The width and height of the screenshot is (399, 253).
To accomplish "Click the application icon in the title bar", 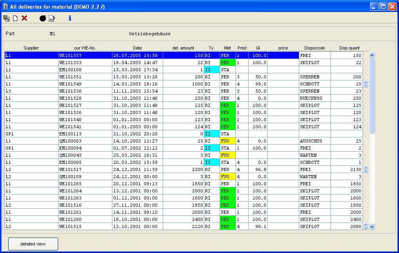I will (6, 7).
